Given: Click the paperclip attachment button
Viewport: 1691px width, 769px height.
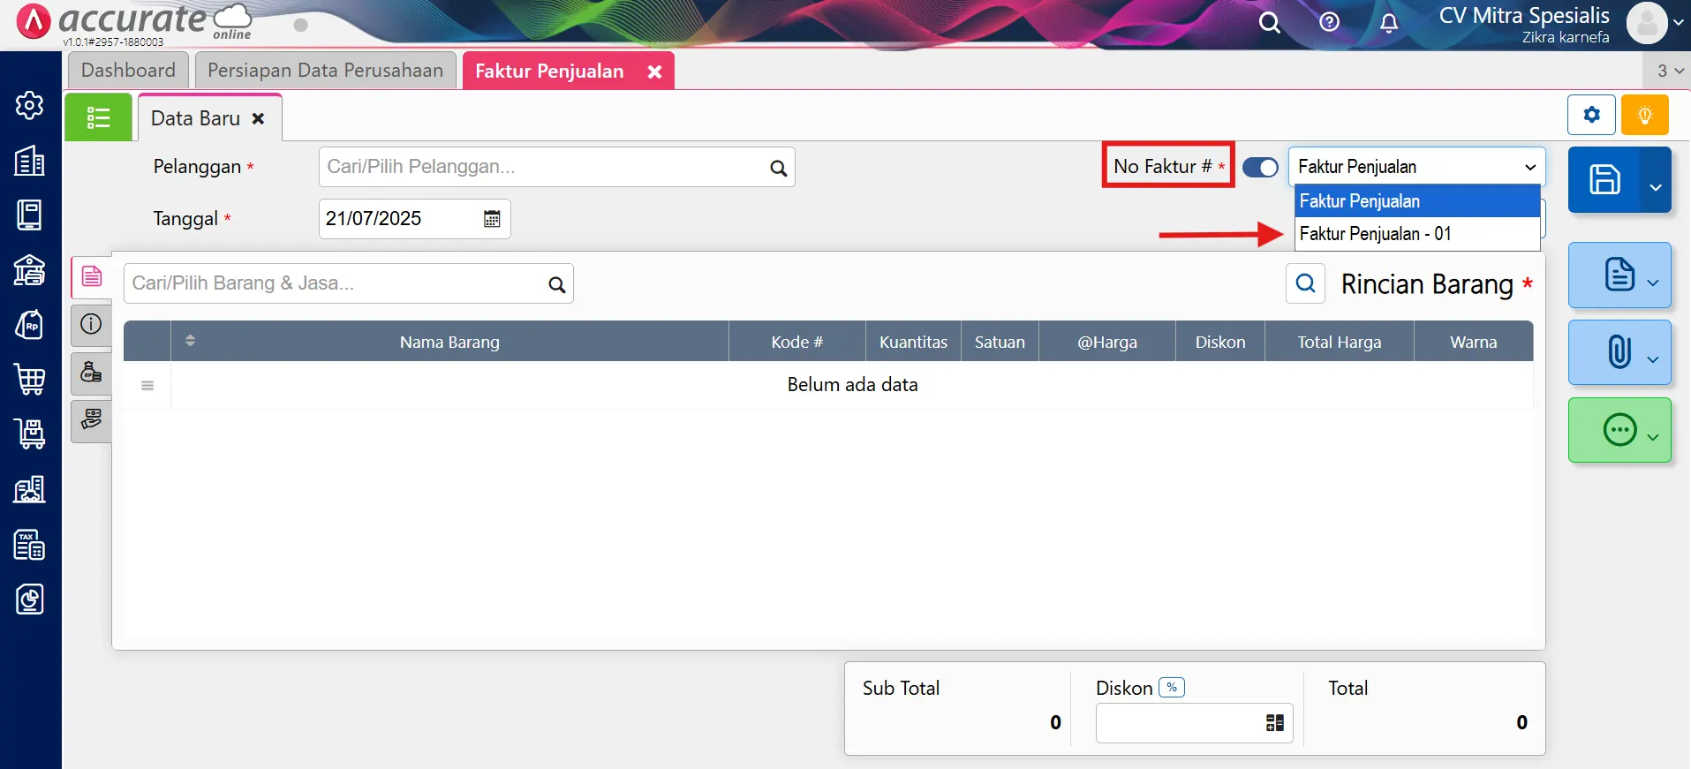Looking at the screenshot, I should [x=1619, y=352].
